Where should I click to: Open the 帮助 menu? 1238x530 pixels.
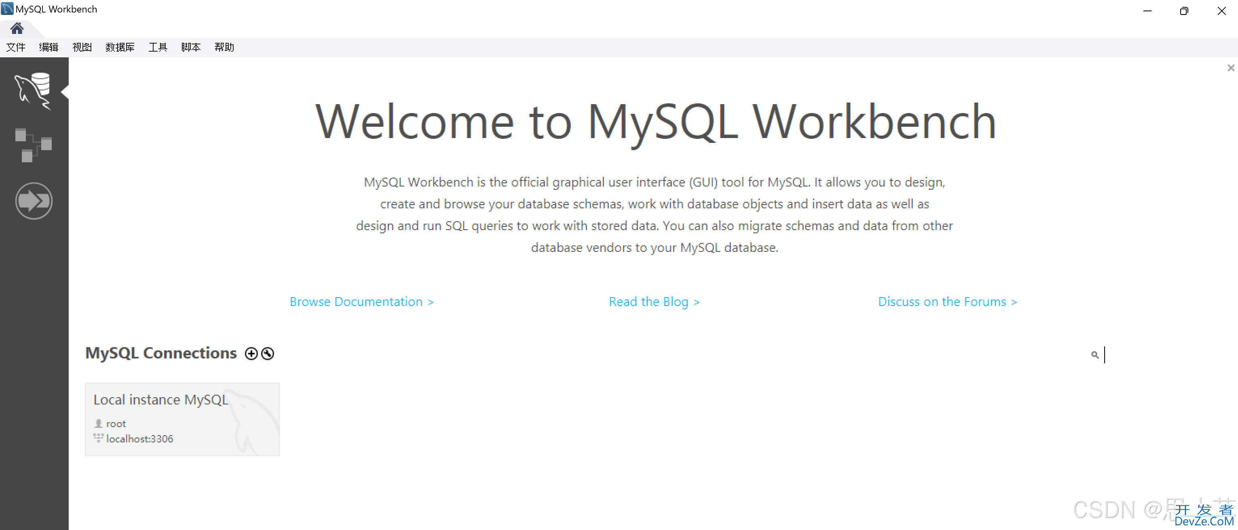(224, 47)
